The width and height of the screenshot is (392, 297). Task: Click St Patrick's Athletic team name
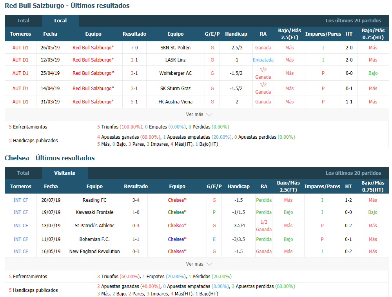pyautogui.click(x=94, y=226)
